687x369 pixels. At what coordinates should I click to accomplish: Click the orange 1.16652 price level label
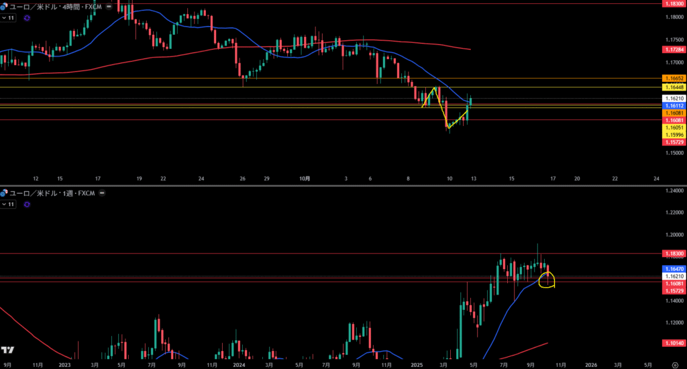674,78
